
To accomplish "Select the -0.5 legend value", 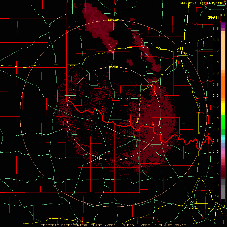I will (215, 174).
